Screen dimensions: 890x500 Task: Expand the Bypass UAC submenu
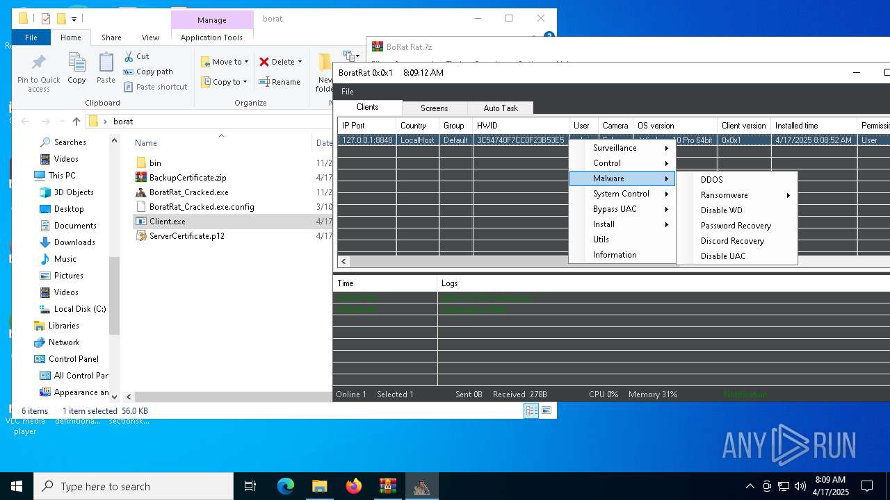tap(622, 209)
